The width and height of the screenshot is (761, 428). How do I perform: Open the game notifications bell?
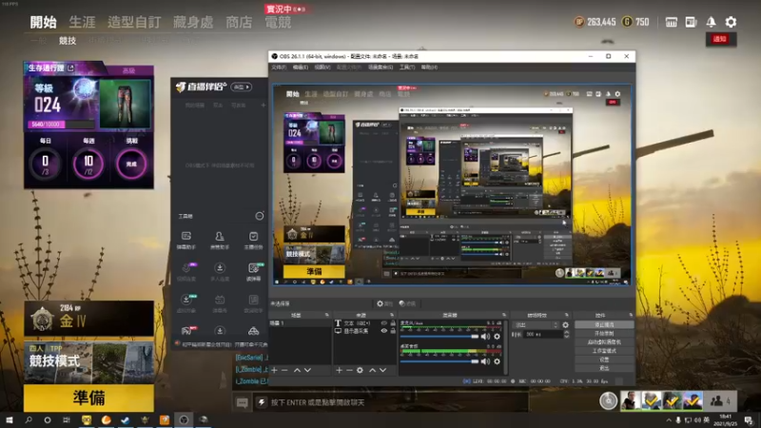[711, 22]
